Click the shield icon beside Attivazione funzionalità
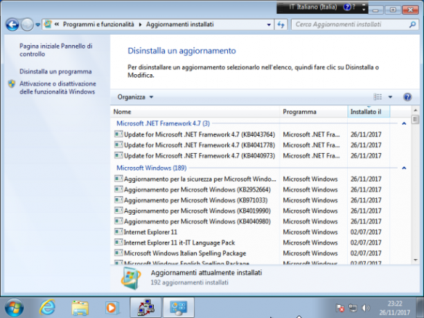Screen dimensions: 424x318 click(12, 84)
